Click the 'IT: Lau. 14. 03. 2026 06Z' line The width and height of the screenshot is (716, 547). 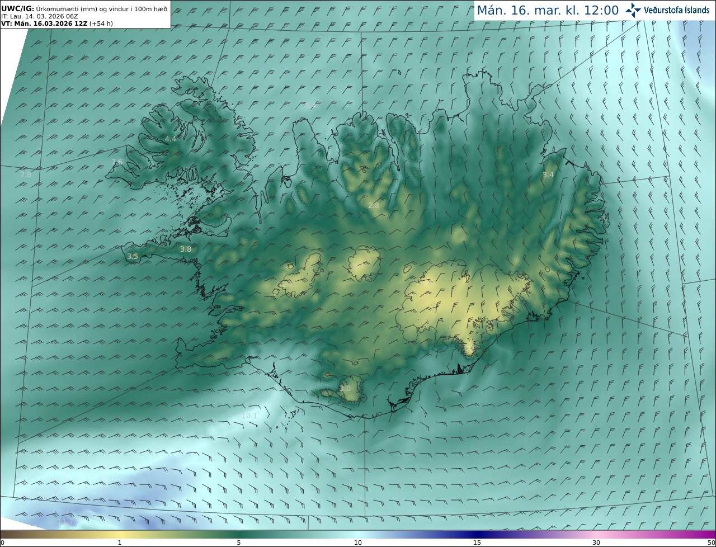pyautogui.click(x=39, y=16)
